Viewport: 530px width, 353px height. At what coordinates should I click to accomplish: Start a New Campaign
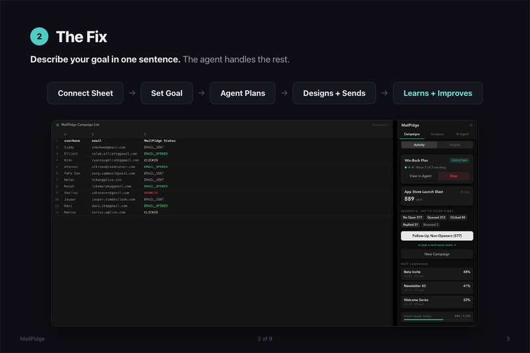(437, 254)
